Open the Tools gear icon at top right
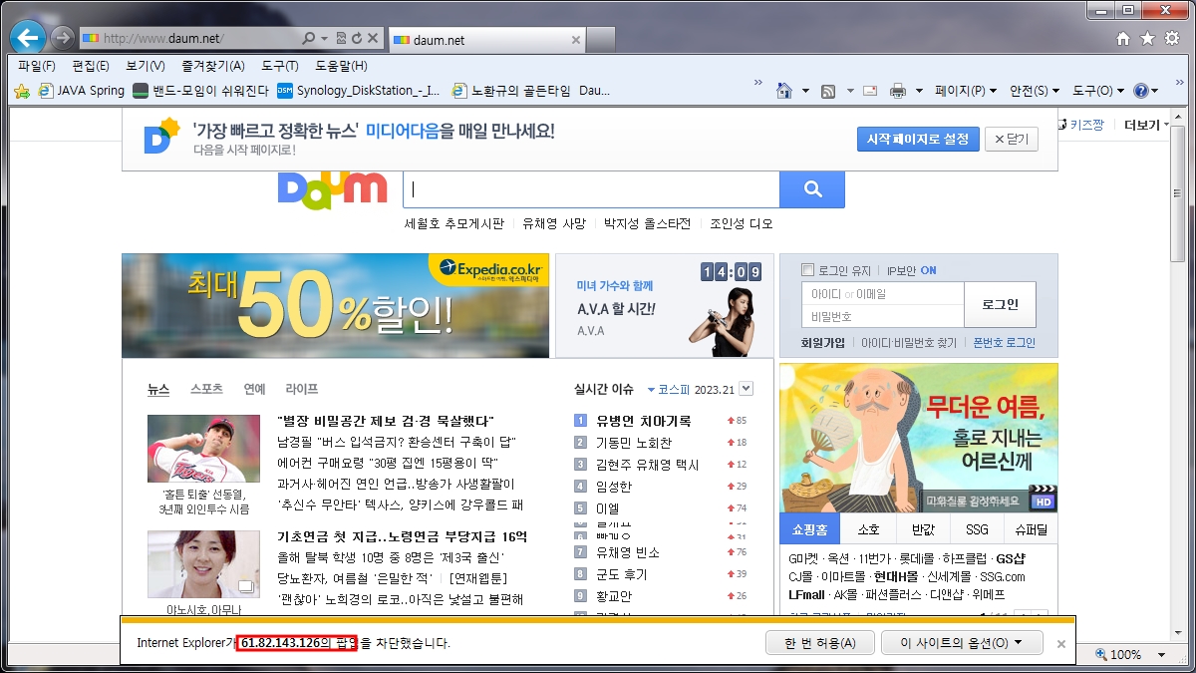This screenshot has width=1196, height=673. [1171, 39]
